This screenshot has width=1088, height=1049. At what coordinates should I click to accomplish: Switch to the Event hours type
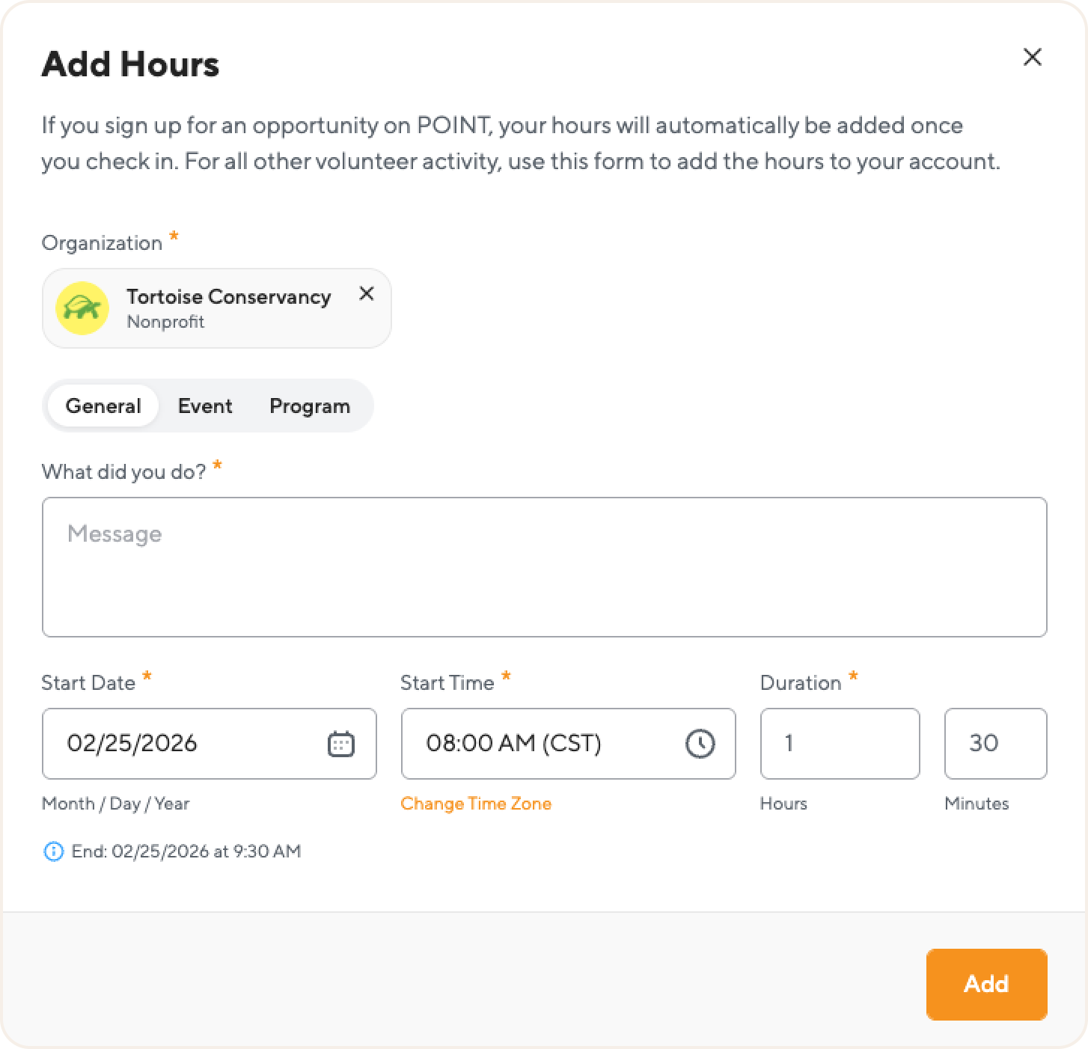pyautogui.click(x=205, y=406)
